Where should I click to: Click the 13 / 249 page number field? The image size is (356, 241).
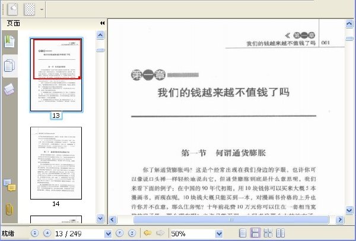coord(80,233)
